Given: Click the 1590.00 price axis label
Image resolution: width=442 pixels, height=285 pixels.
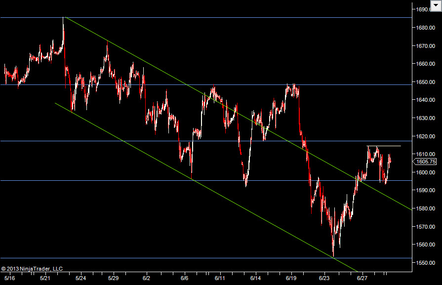Looking at the screenshot, I should click(x=425, y=190).
